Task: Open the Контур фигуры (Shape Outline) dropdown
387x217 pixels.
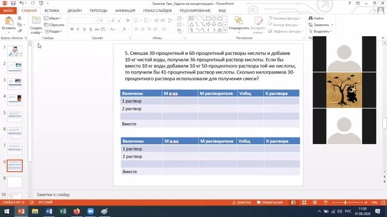Action: tap(284, 25)
